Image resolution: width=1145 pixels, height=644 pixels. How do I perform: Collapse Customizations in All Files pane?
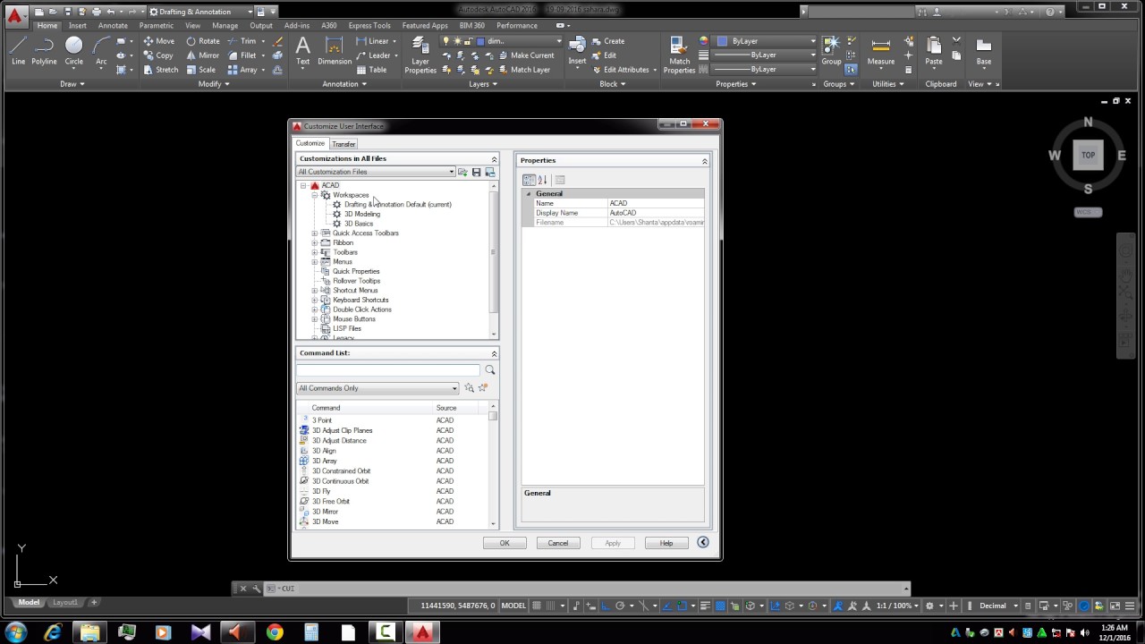pyautogui.click(x=494, y=159)
